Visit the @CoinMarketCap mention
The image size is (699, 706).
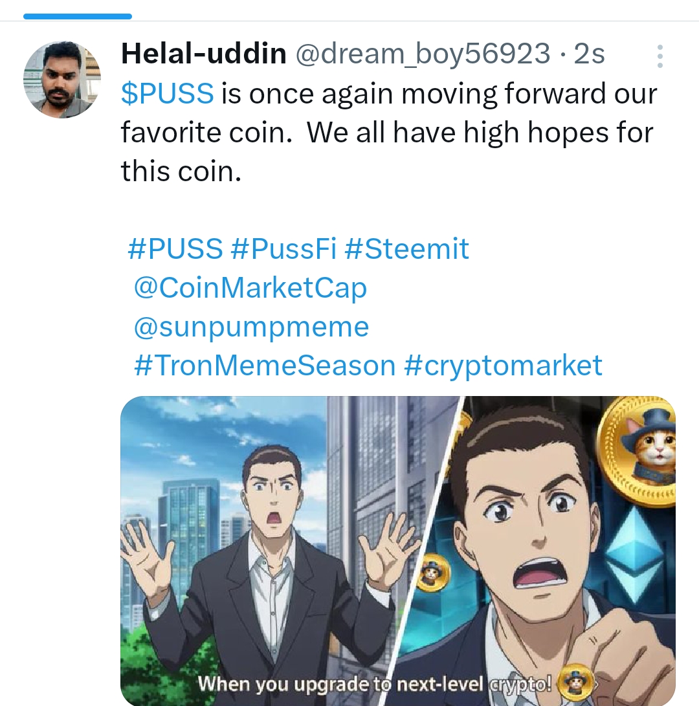pyautogui.click(x=250, y=288)
